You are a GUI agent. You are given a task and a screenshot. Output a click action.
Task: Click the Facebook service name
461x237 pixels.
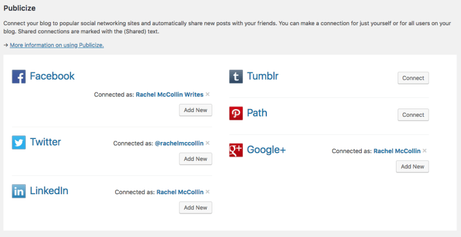pyautogui.click(x=52, y=76)
